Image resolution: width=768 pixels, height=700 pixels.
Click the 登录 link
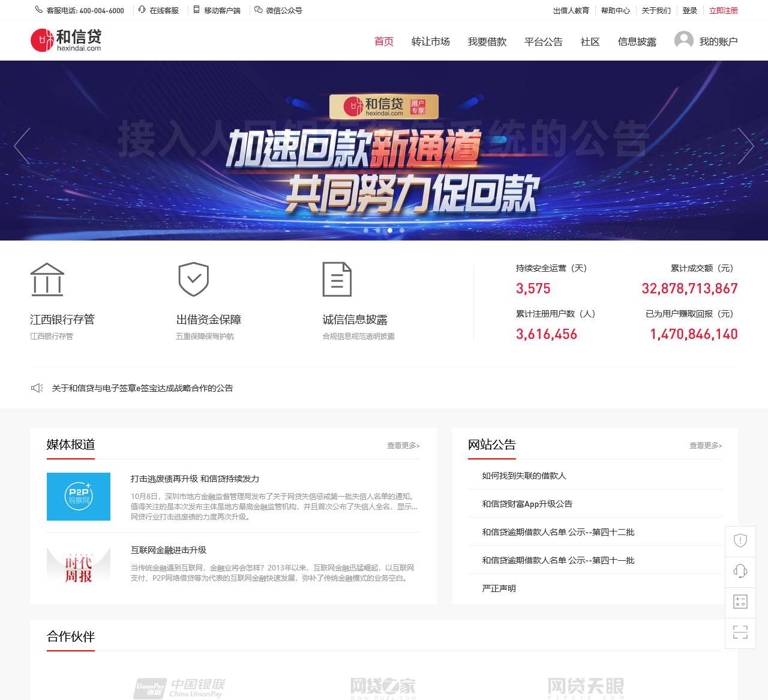690,10
